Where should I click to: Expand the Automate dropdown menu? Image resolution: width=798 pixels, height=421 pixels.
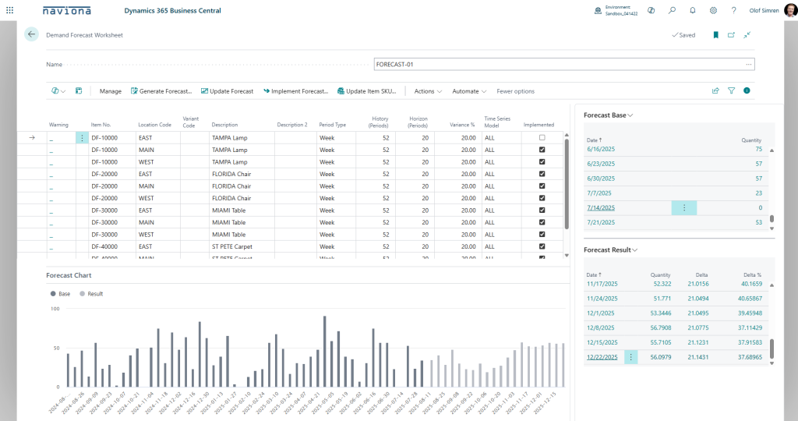(469, 91)
